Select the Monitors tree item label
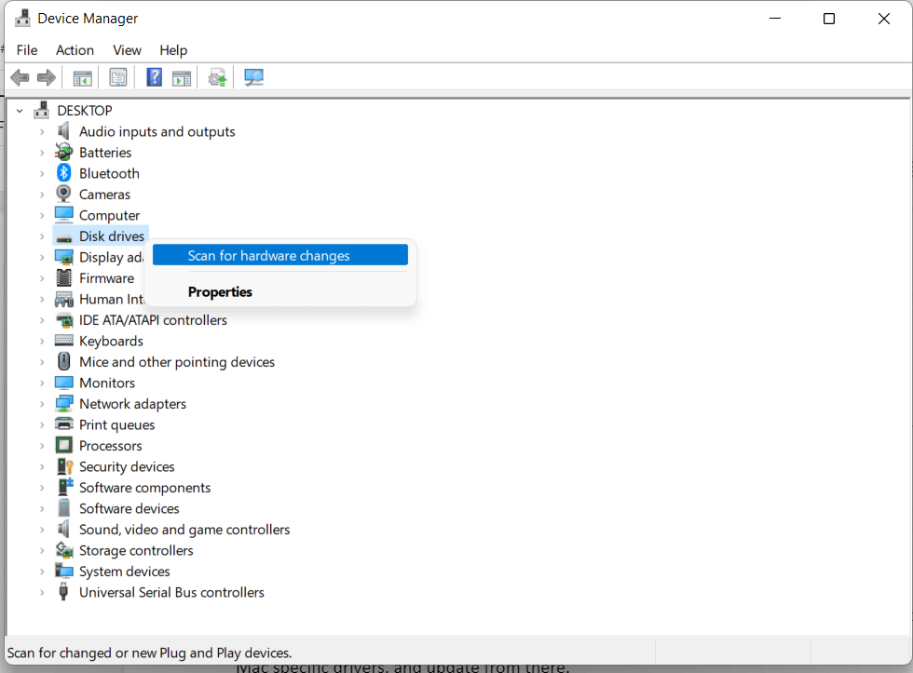 107,383
